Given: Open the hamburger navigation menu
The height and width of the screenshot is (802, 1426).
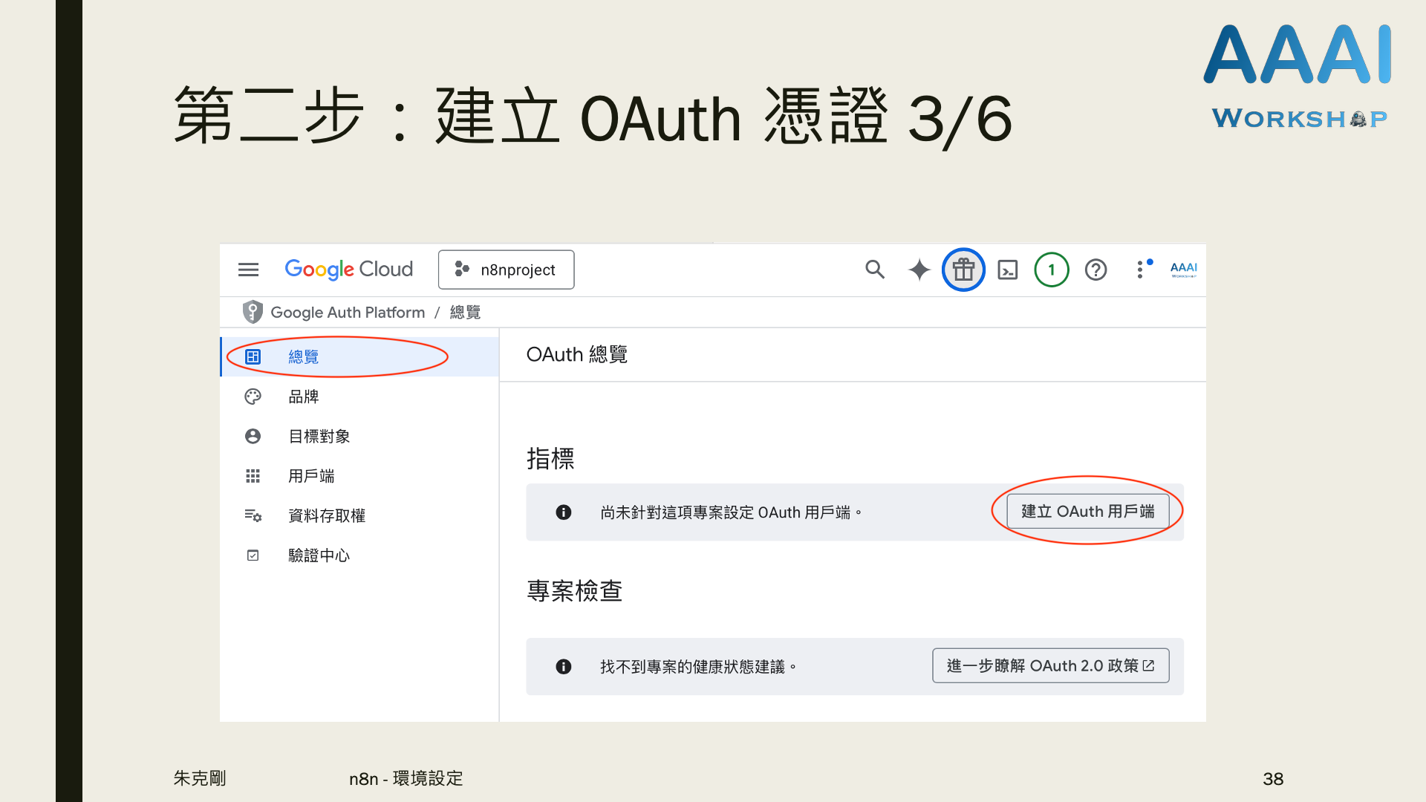Looking at the screenshot, I should click(248, 270).
